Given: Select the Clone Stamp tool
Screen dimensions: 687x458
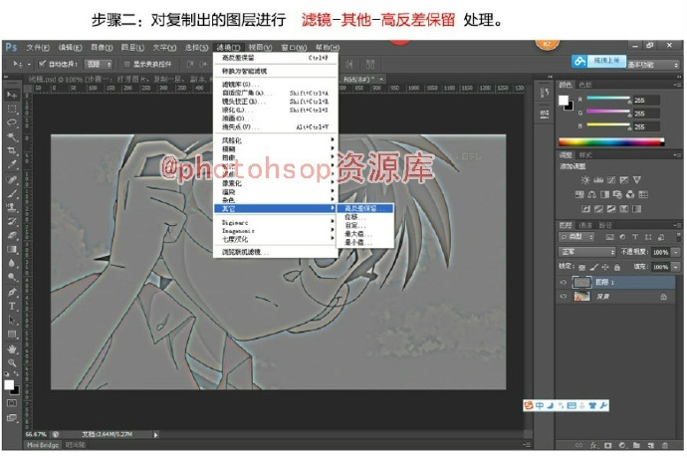Looking at the screenshot, I should (12, 207).
